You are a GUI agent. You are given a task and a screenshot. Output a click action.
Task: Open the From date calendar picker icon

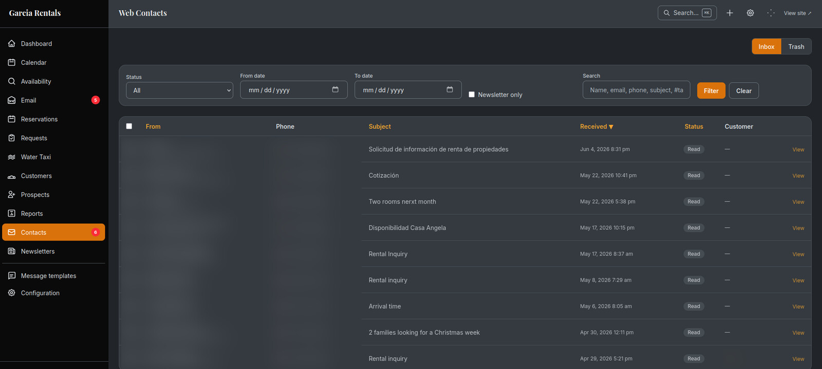tap(335, 89)
